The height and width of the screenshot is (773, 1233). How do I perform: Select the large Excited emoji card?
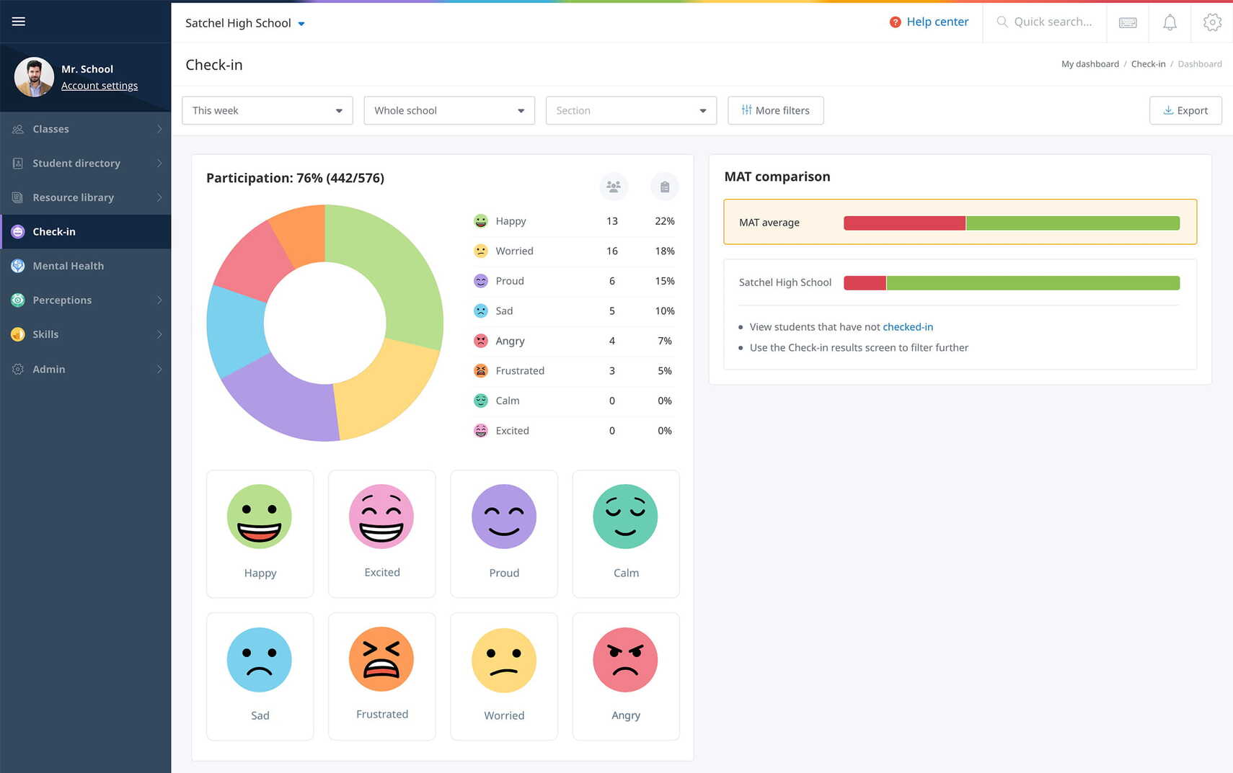coord(381,534)
